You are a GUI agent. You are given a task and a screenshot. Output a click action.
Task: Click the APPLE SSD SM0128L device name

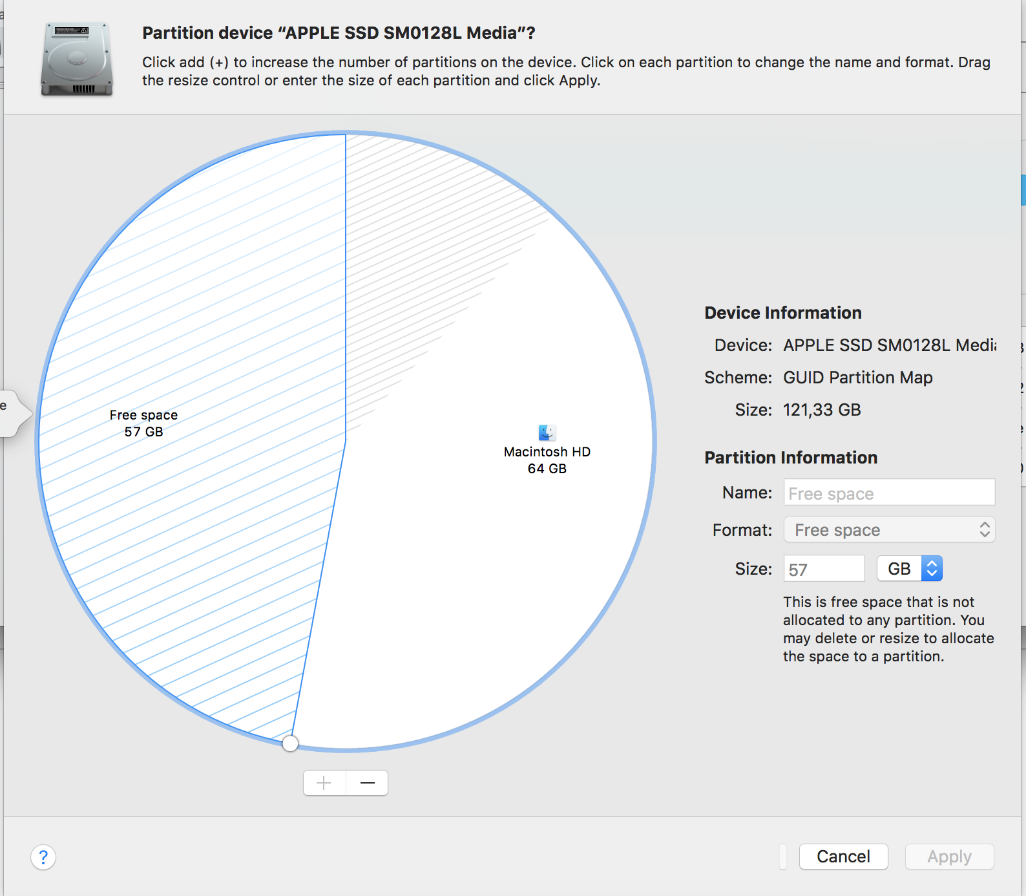890,345
